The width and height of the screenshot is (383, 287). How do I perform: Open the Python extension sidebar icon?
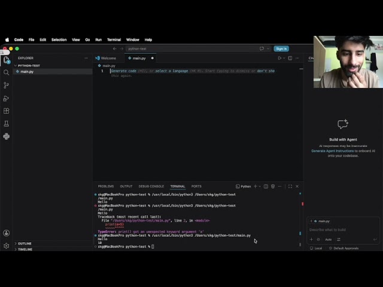click(7, 136)
